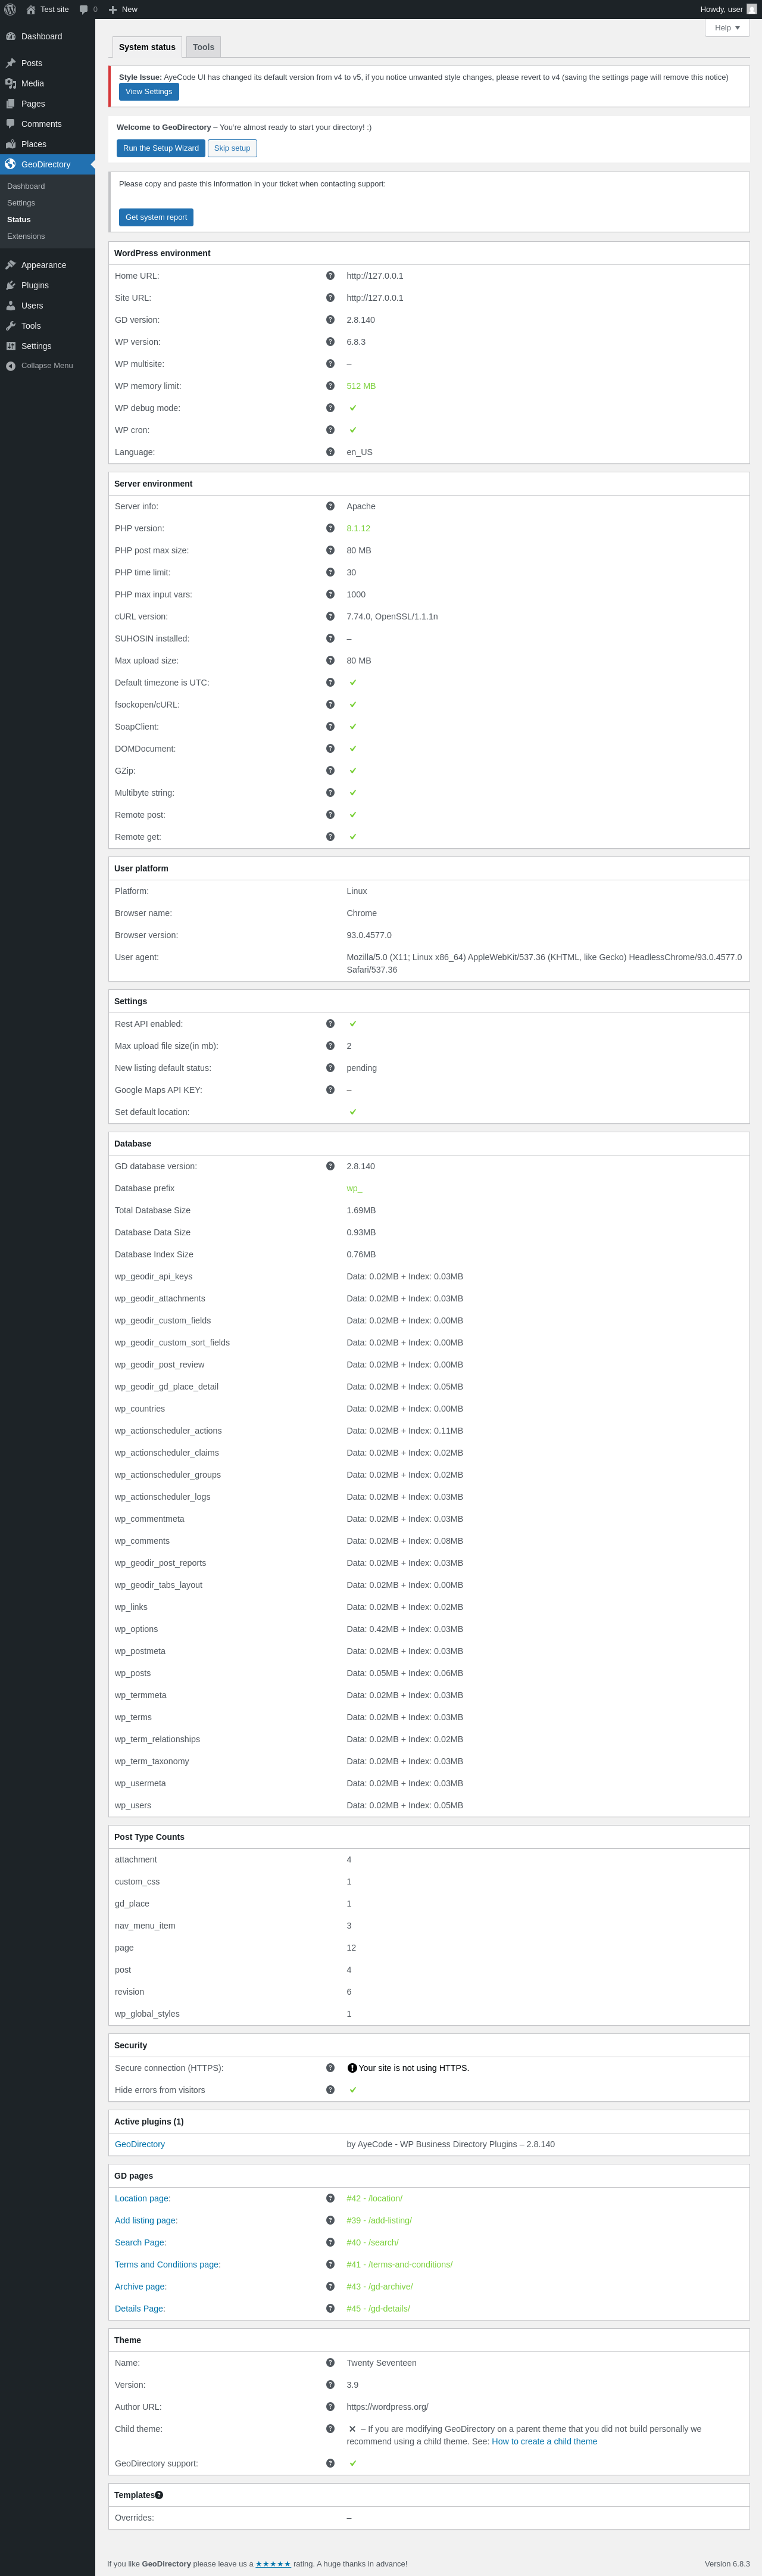Open Appearance in the sidebar menu
The image size is (762, 2576).
pos(44,265)
